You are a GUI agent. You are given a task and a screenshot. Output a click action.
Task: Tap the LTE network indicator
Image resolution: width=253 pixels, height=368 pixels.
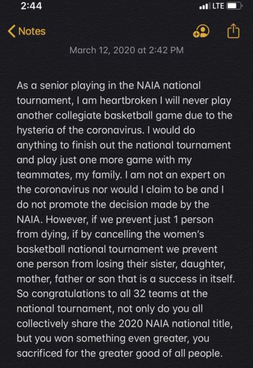coord(218,6)
